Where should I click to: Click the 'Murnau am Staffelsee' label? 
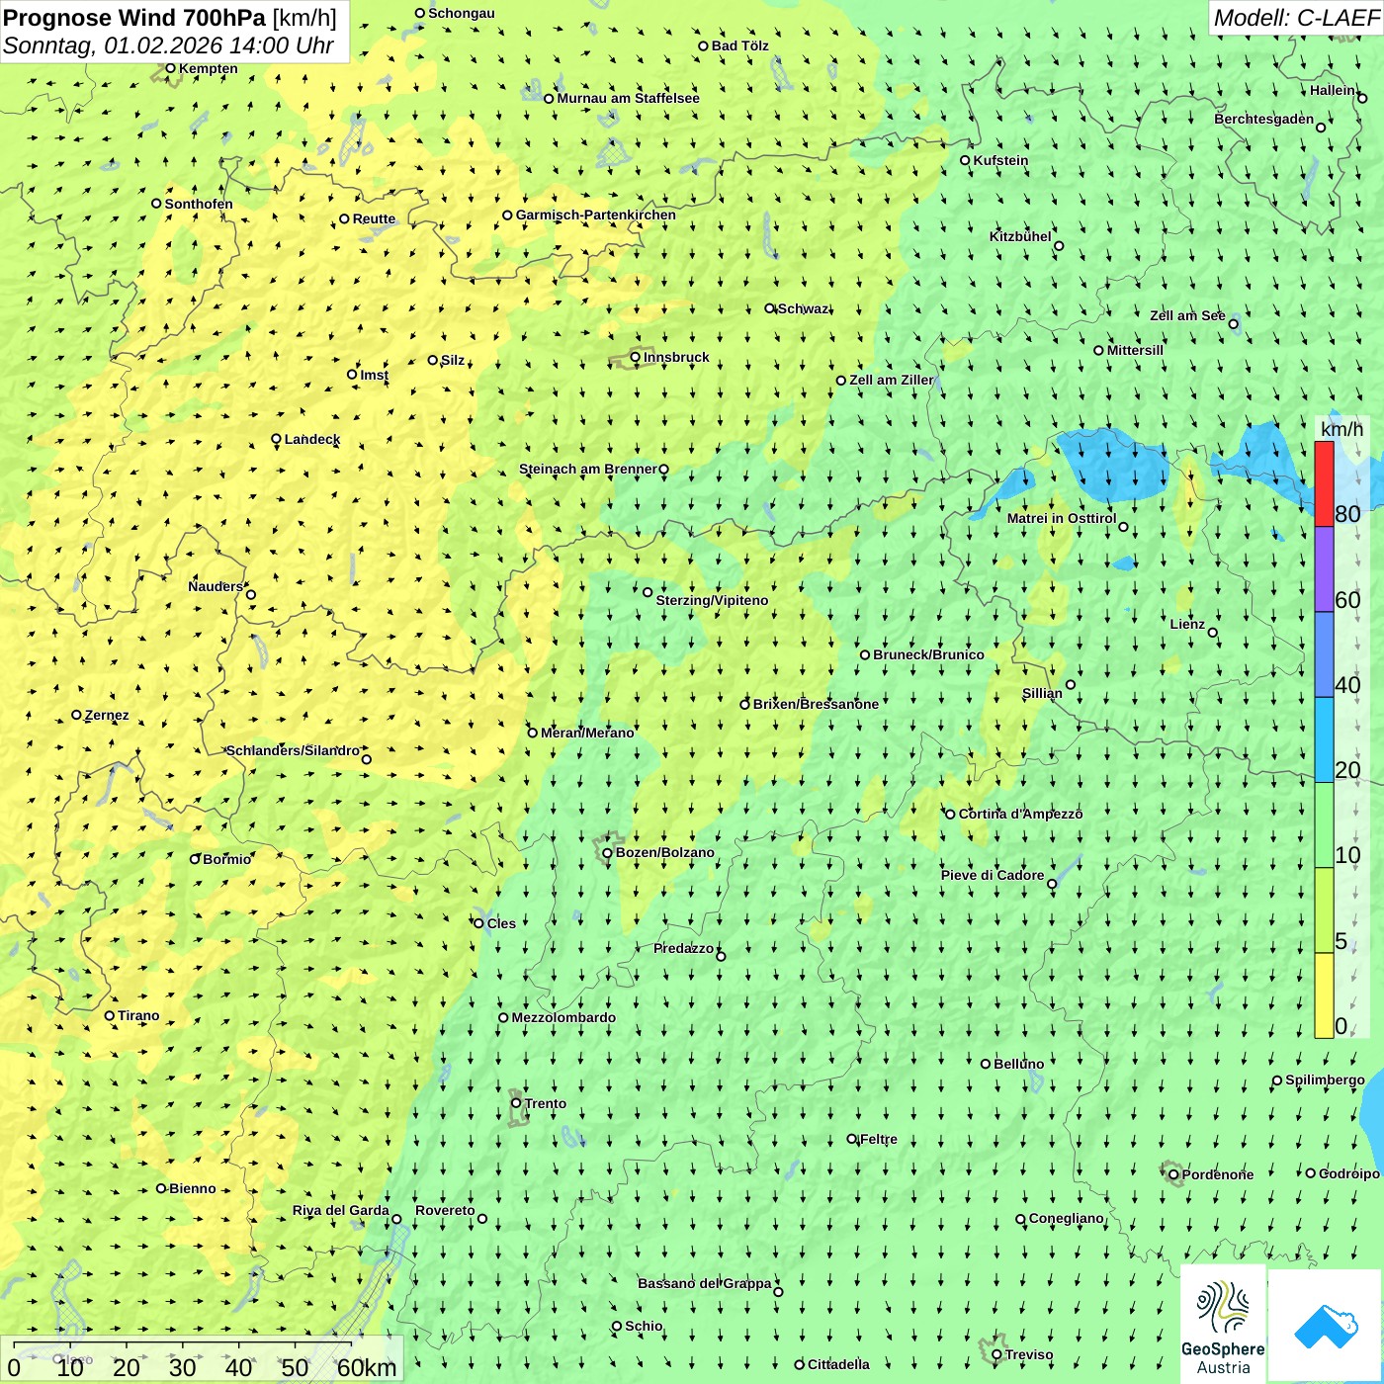click(629, 98)
